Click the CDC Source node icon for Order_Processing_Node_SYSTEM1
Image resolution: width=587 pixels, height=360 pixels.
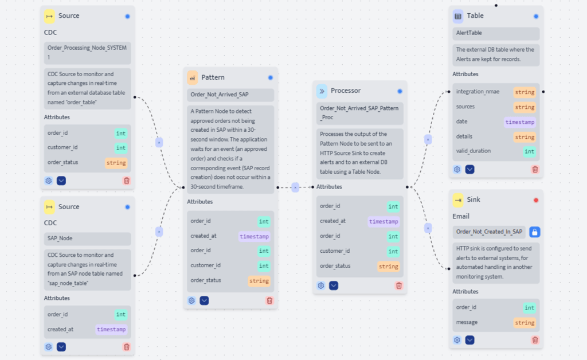[x=49, y=15]
